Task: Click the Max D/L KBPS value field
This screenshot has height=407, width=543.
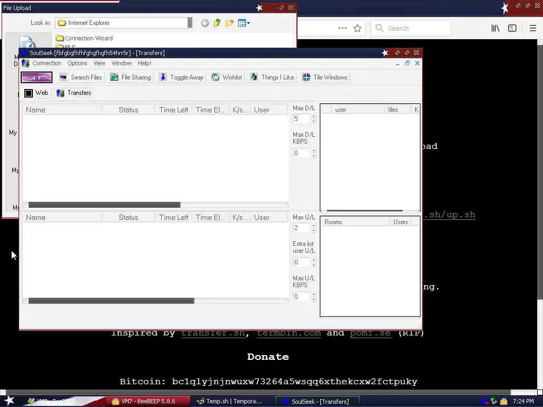Action: click(301, 153)
